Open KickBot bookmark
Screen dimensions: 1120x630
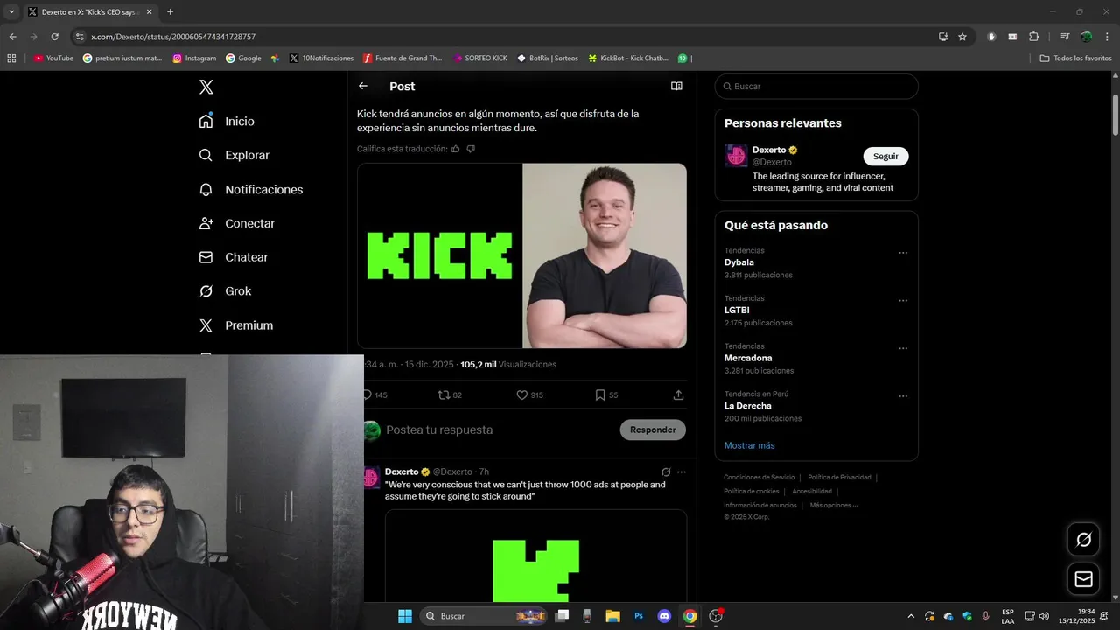pyautogui.click(x=628, y=59)
